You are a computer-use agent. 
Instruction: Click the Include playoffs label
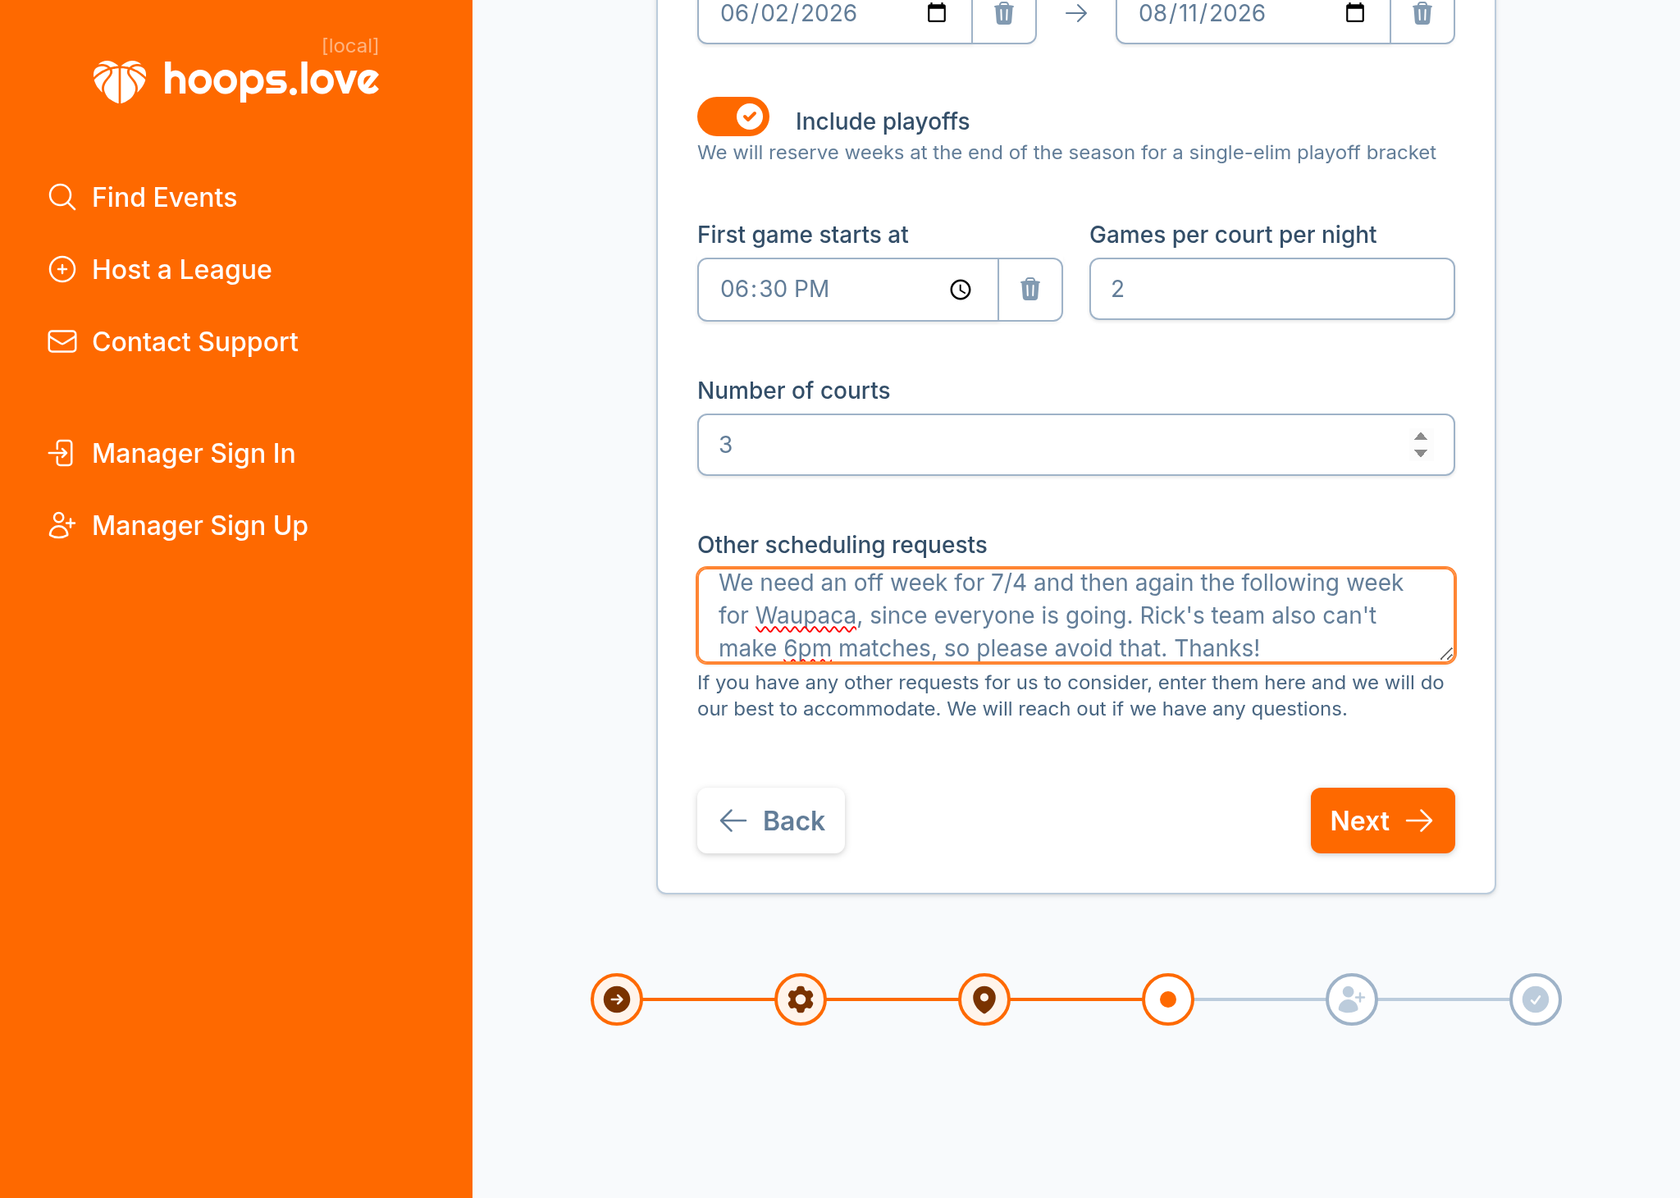point(883,121)
